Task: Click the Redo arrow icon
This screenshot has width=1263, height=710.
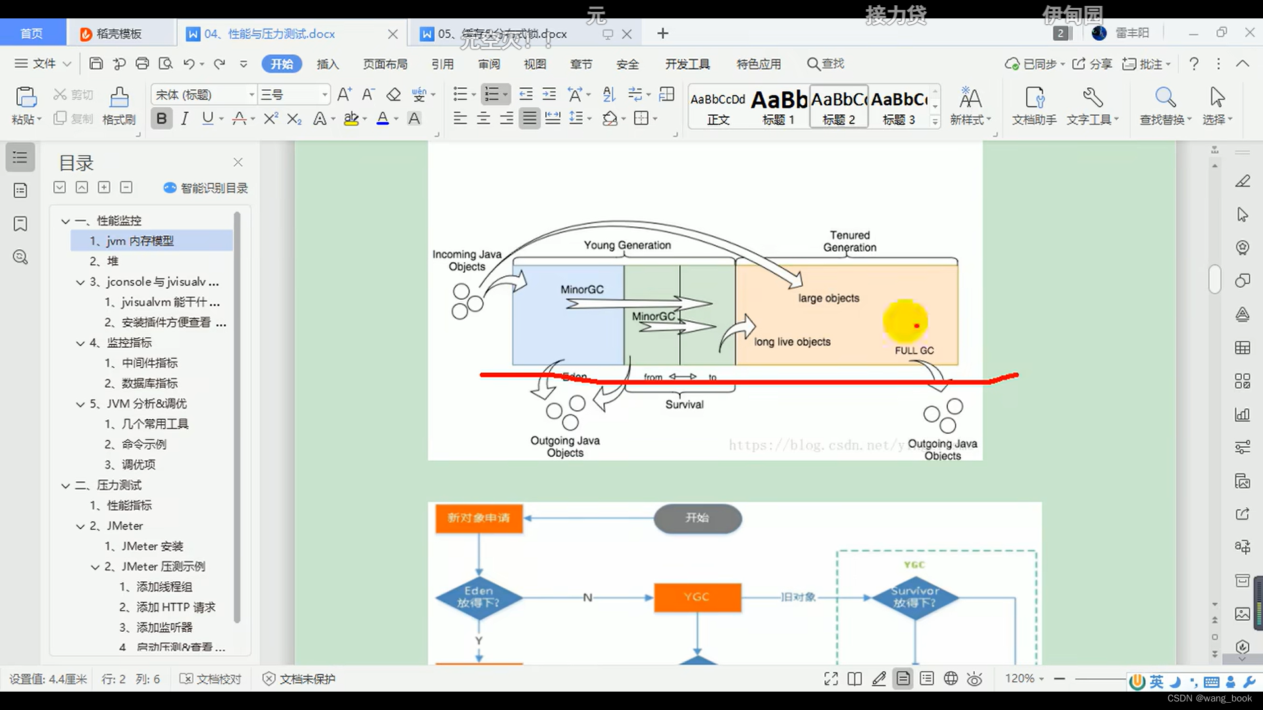Action: [219, 64]
